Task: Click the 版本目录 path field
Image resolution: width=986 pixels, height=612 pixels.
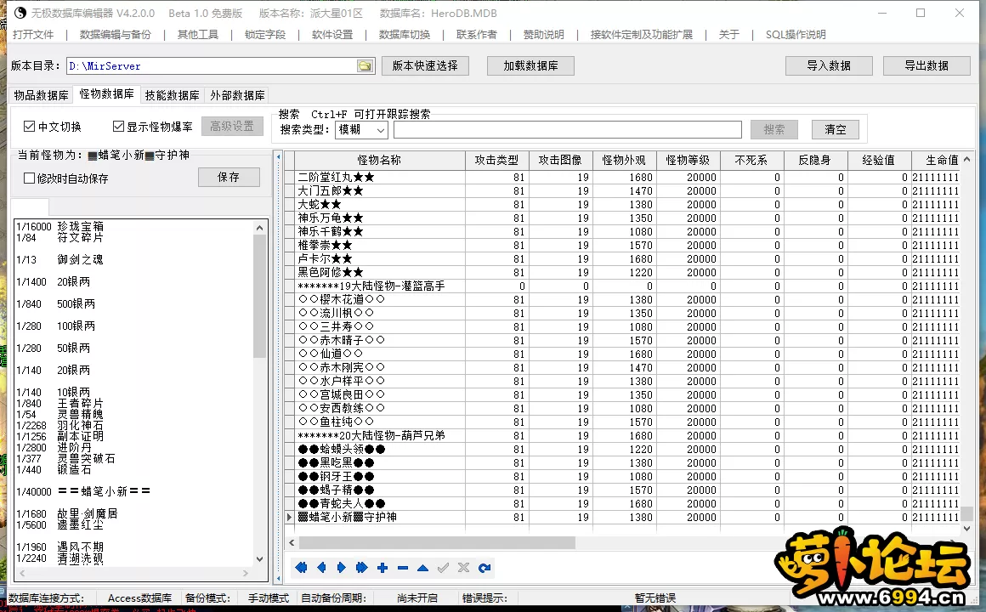Action: (x=212, y=66)
